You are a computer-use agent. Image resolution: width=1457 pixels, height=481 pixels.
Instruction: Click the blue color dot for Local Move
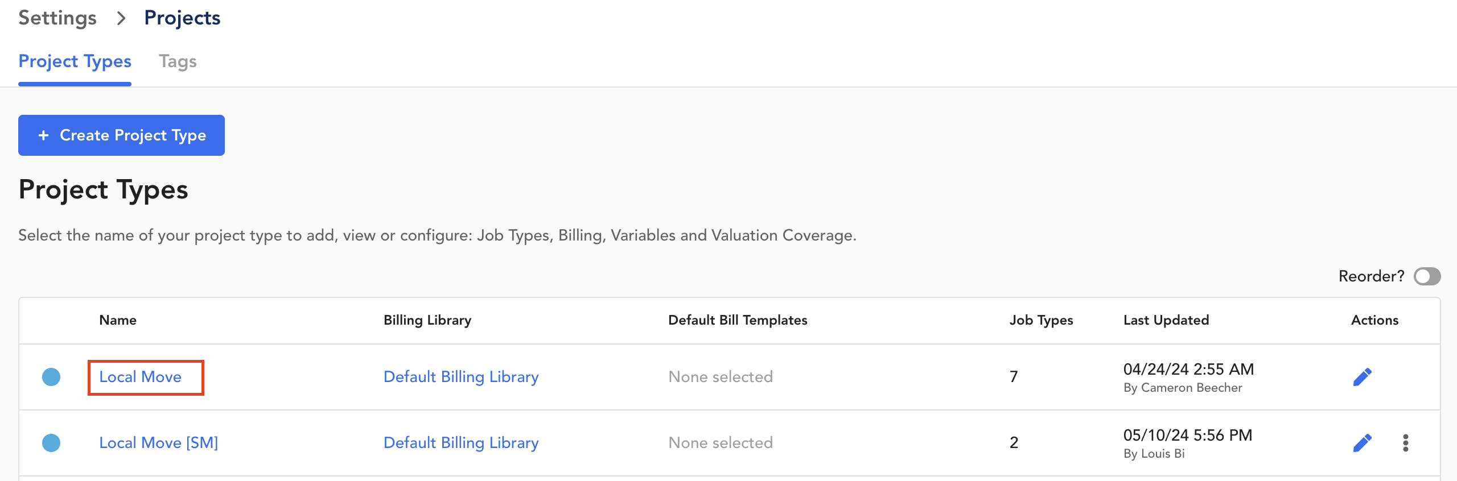point(51,377)
